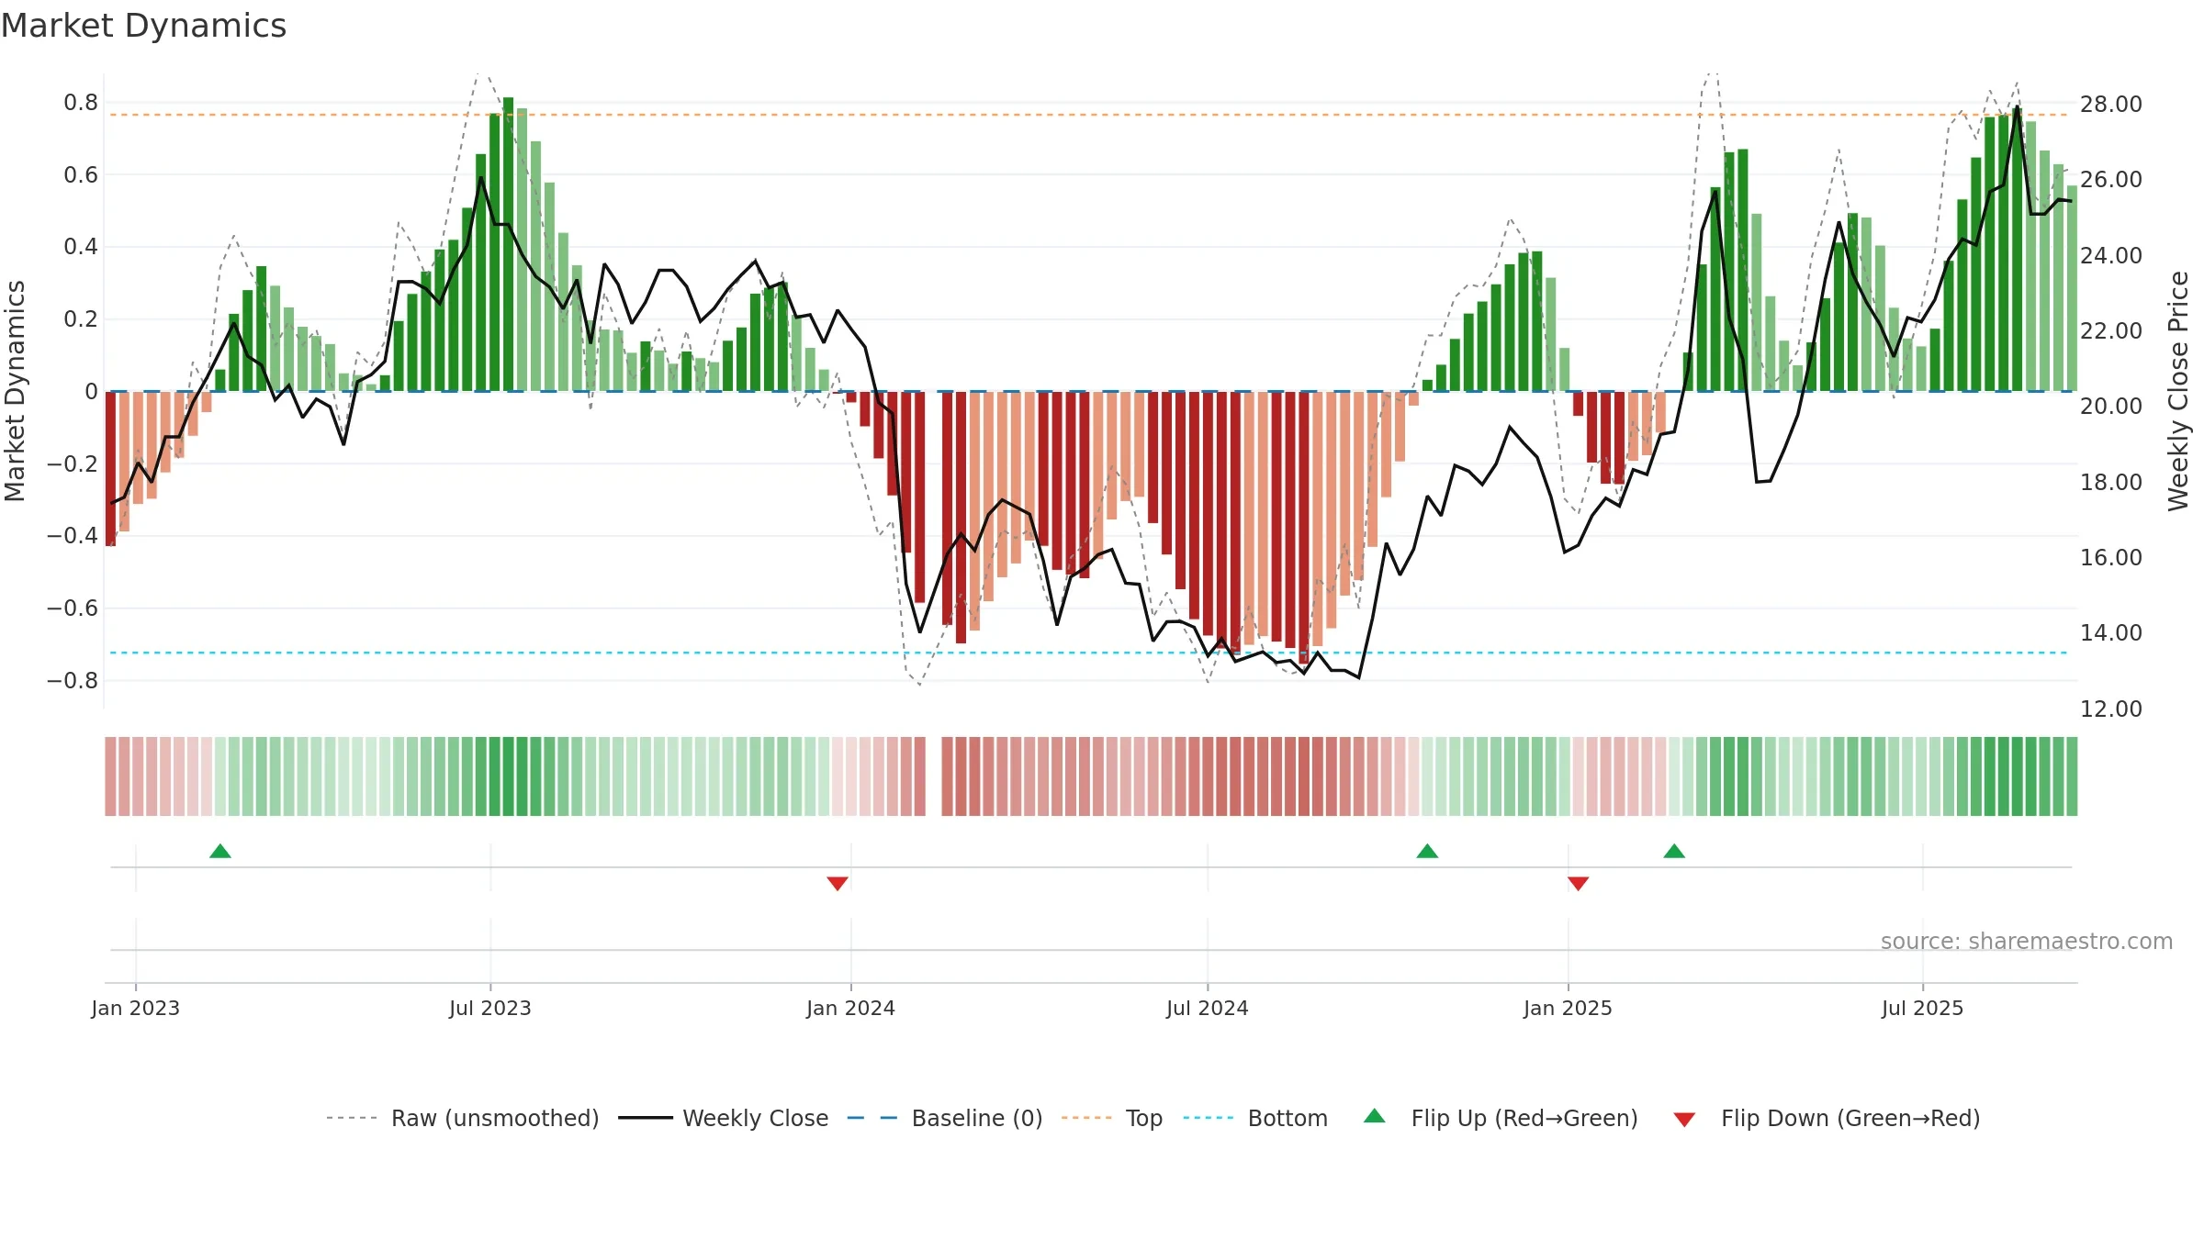Select the green flip-up marker in early 2025
2204x1239 pixels.
1674,851
